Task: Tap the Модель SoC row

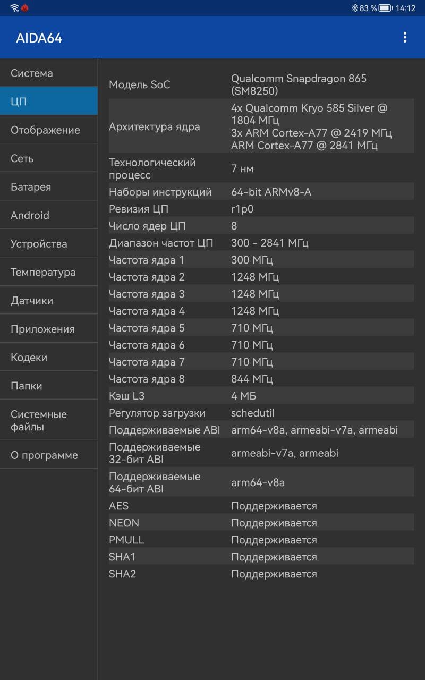Action: (260, 84)
